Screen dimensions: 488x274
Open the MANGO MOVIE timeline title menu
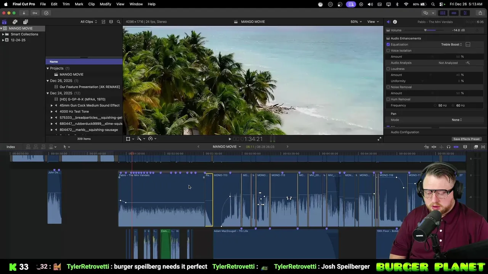tap(227, 147)
